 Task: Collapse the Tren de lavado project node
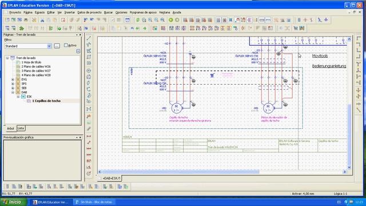[x=7, y=58]
